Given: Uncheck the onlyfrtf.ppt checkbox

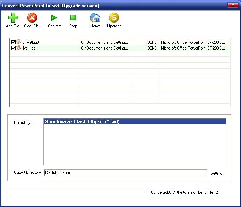Looking at the screenshot, I should 13,42.
